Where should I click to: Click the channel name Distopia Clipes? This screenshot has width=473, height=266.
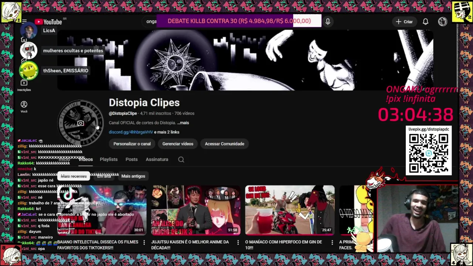click(x=144, y=103)
